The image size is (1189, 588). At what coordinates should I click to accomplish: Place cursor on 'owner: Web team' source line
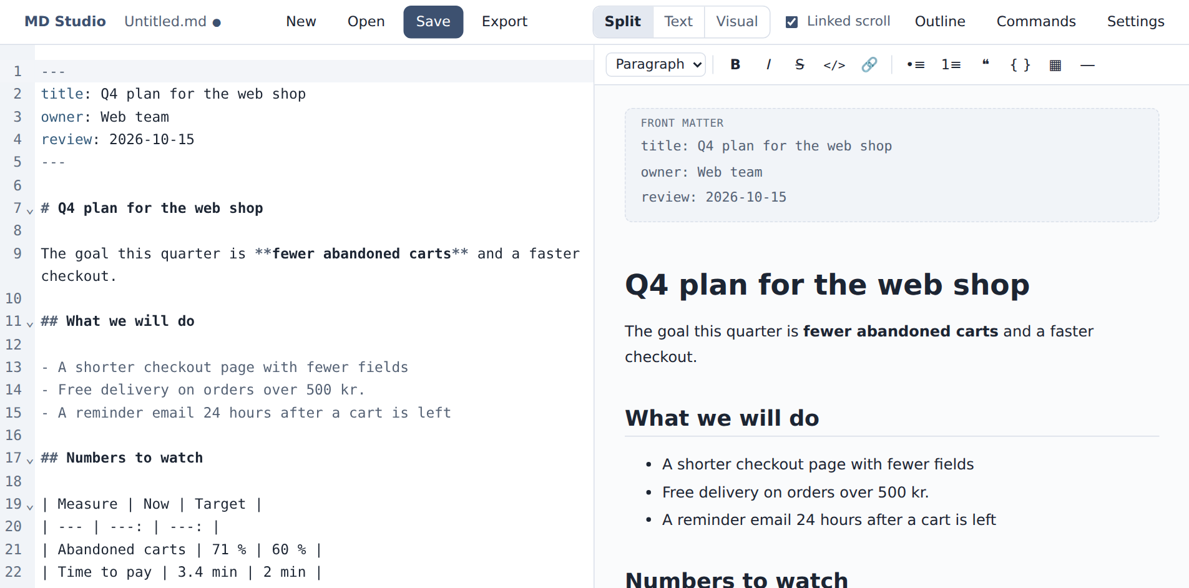pyautogui.click(x=315, y=117)
